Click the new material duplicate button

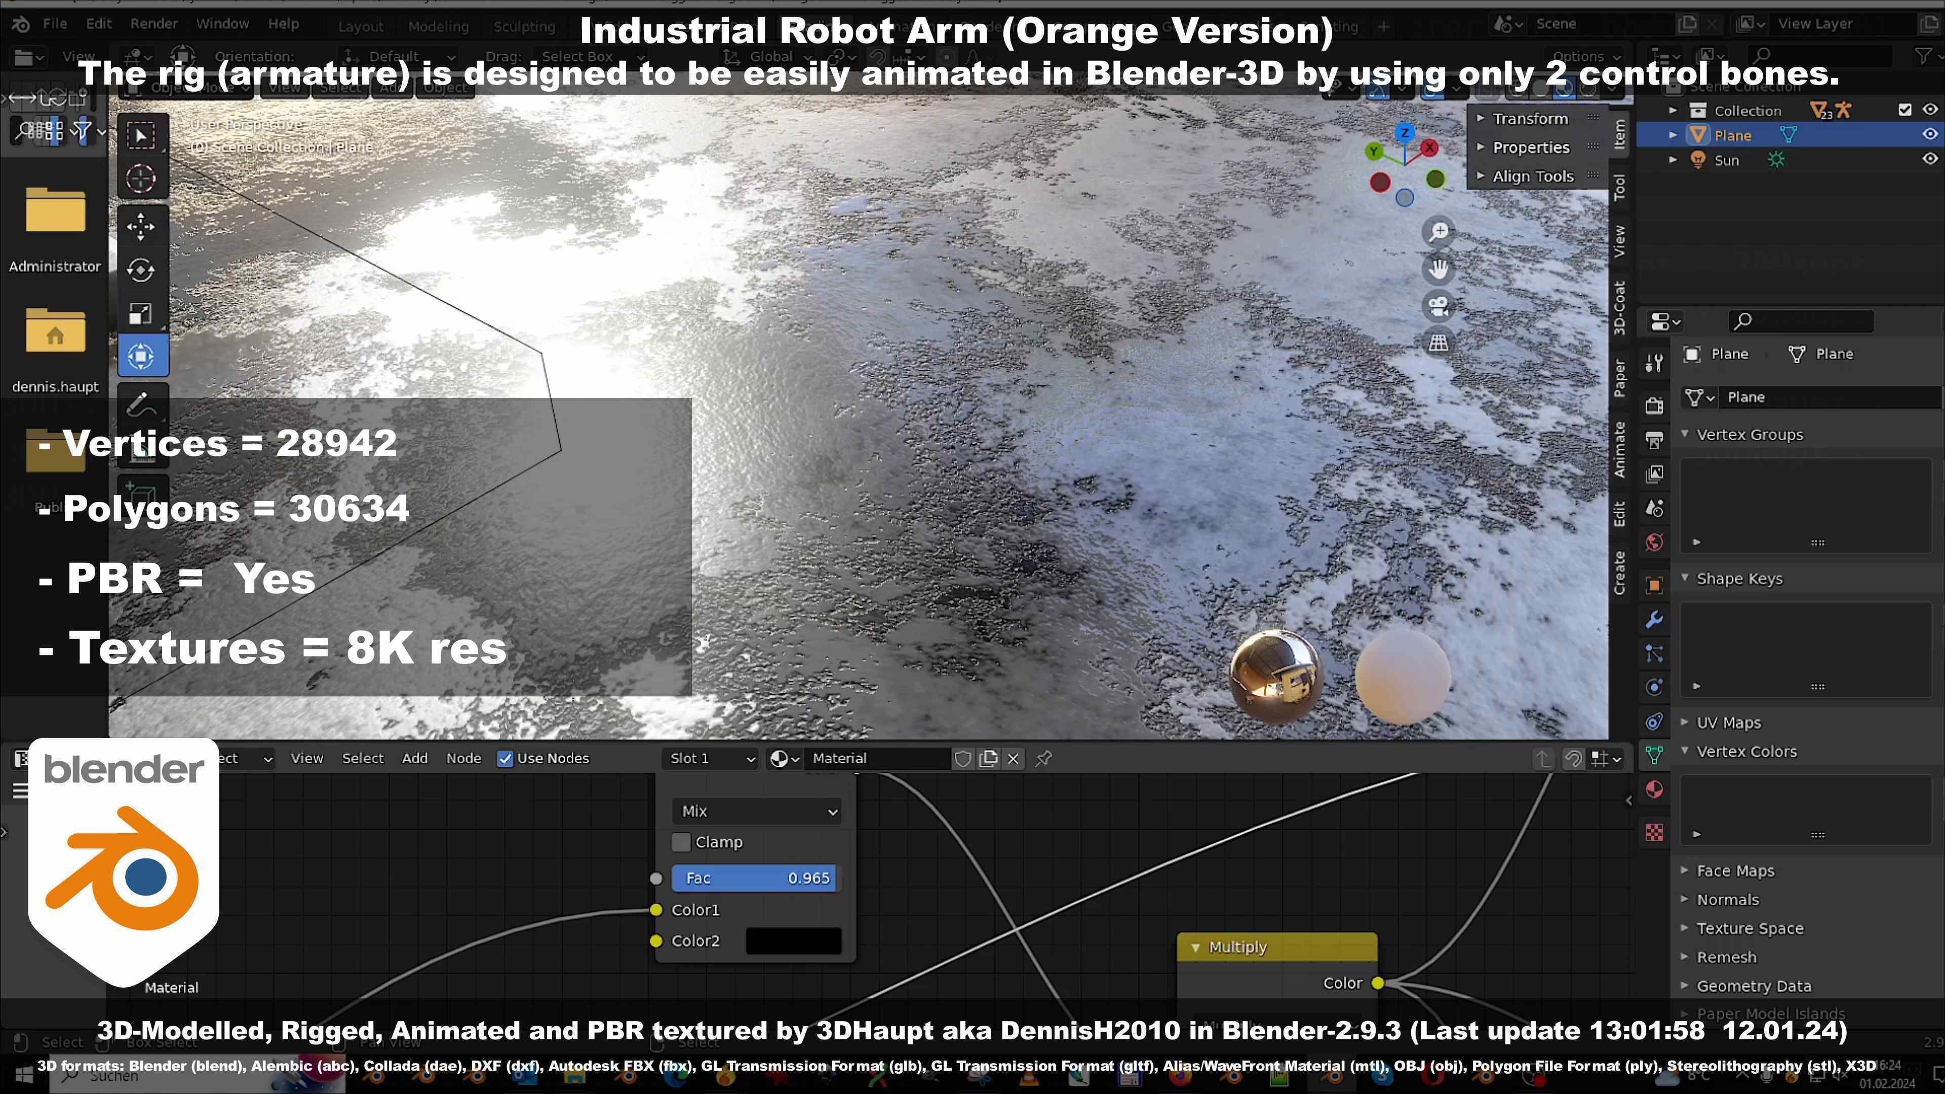[x=988, y=759]
